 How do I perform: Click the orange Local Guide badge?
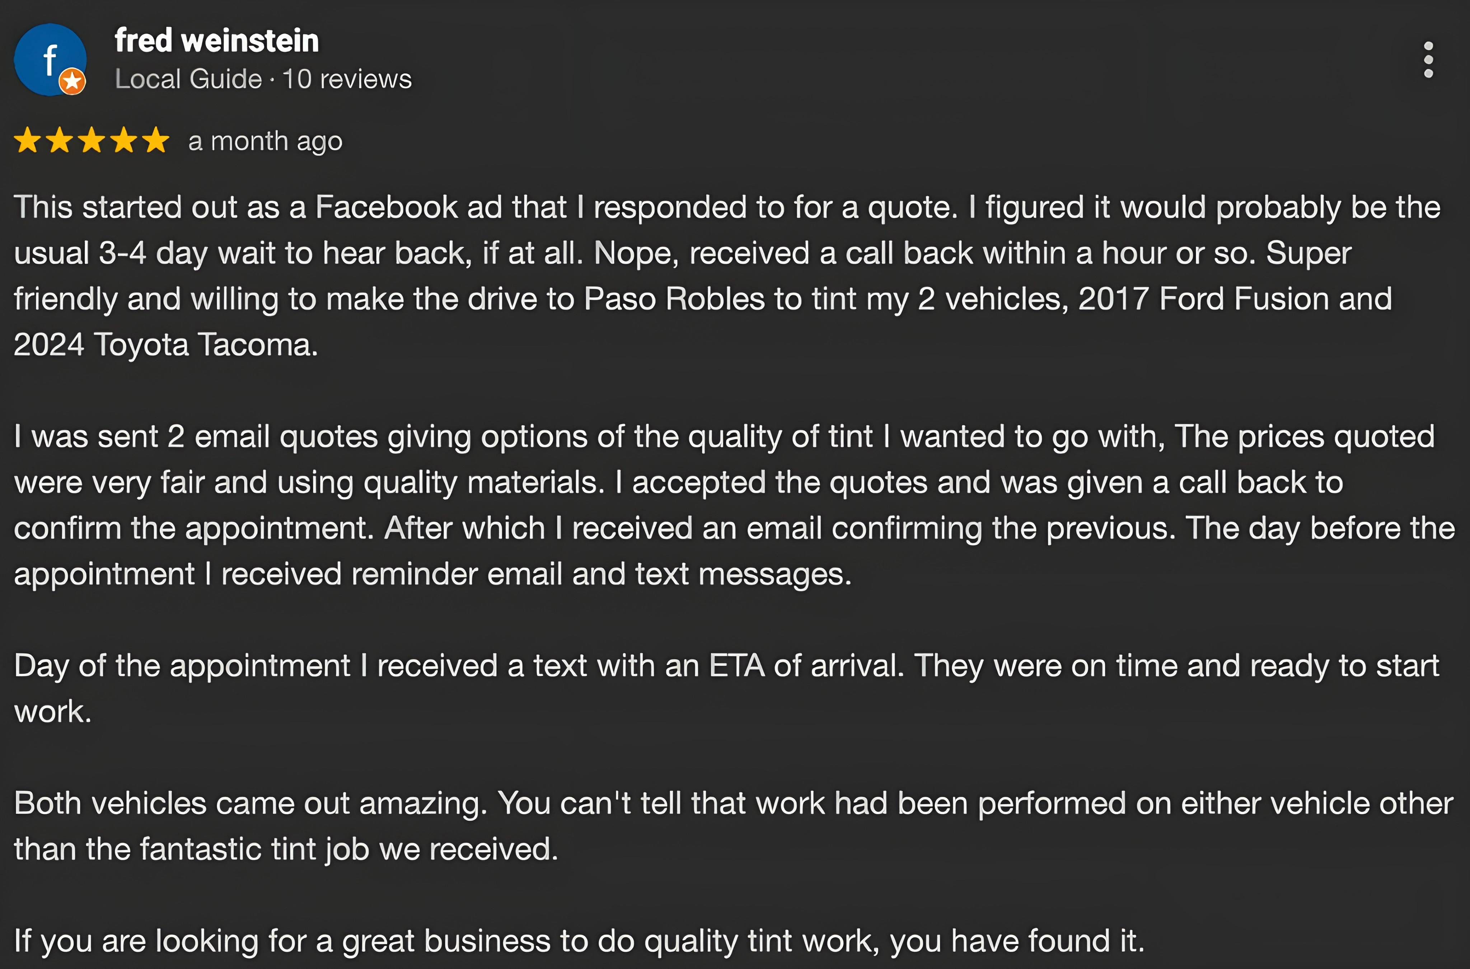[72, 81]
